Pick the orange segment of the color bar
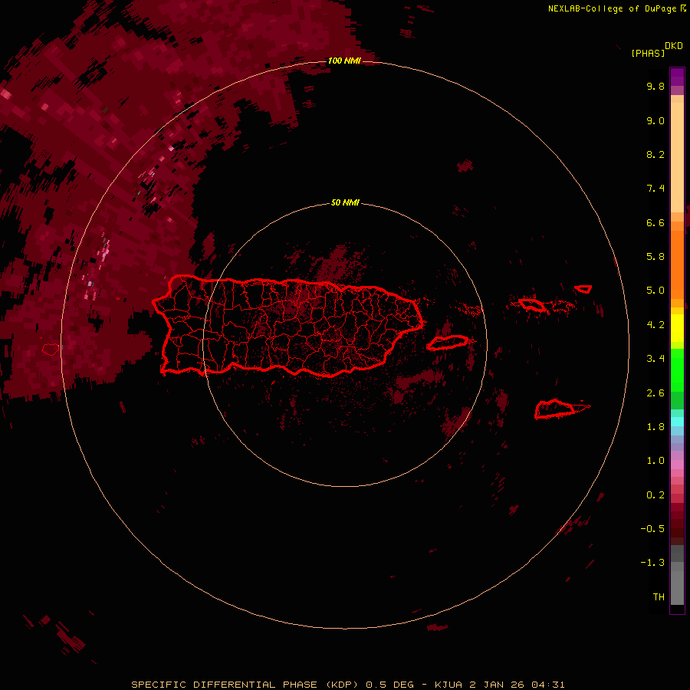The image size is (690, 690). tap(677, 264)
